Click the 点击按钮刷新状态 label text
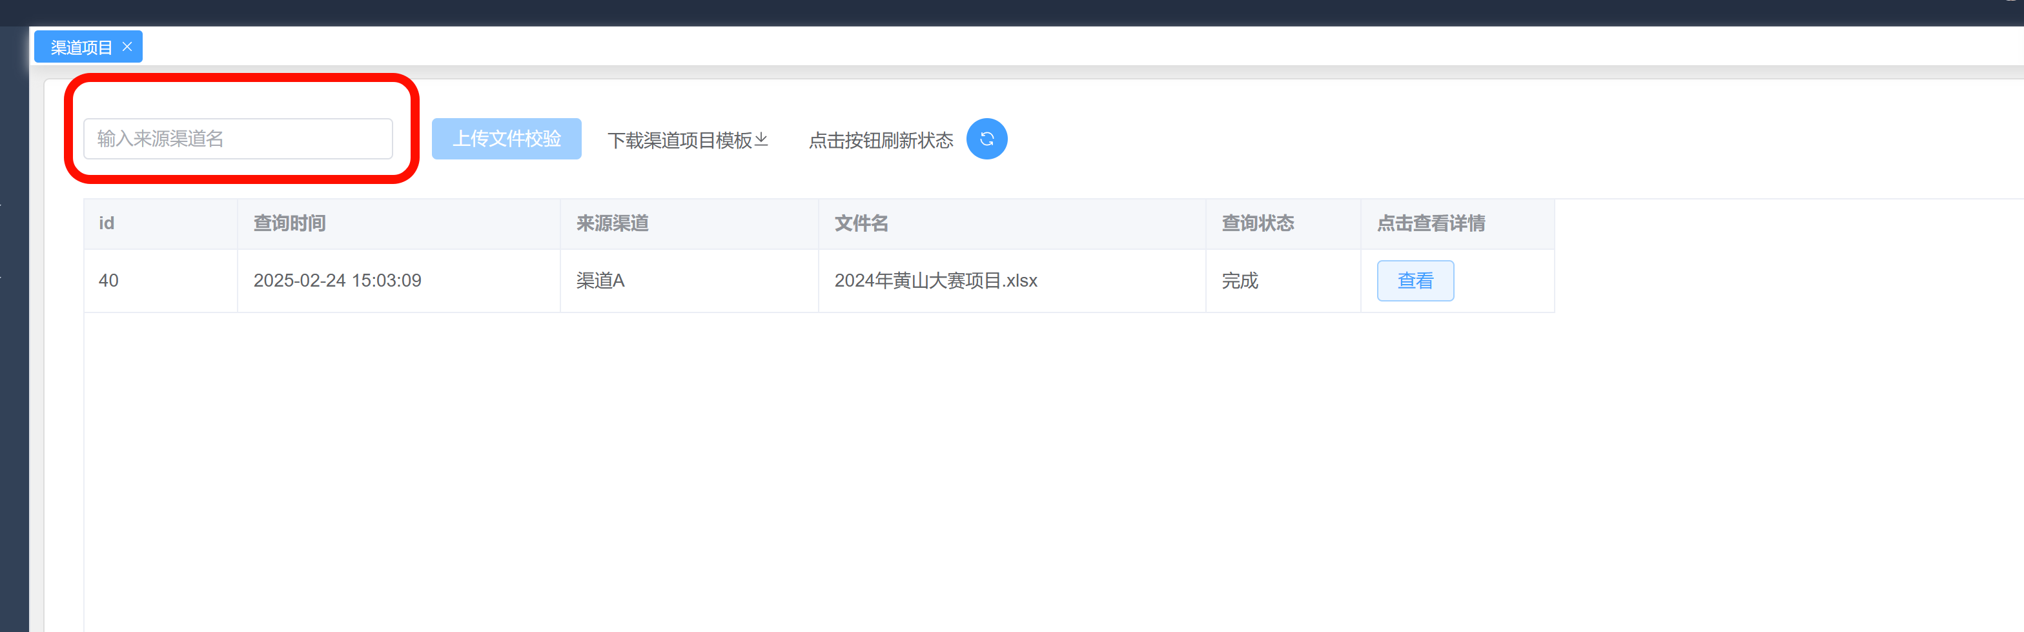2024x632 pixels. [x=880, y=140]
